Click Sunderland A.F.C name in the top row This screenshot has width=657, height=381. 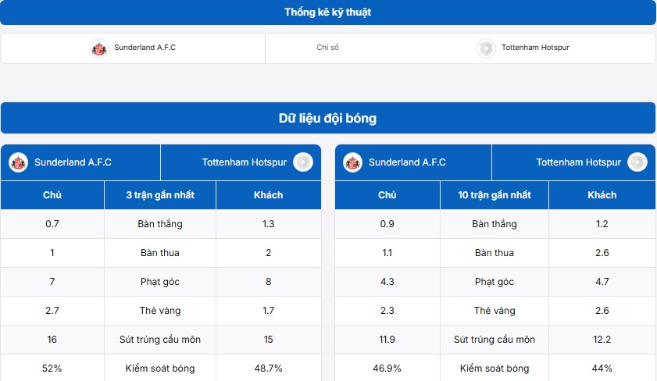tap(145, 48)
